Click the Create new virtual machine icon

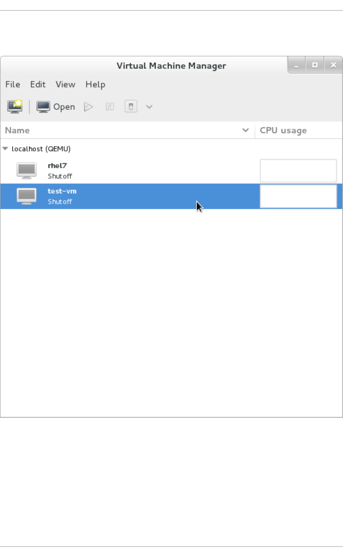tap(15, 107)
